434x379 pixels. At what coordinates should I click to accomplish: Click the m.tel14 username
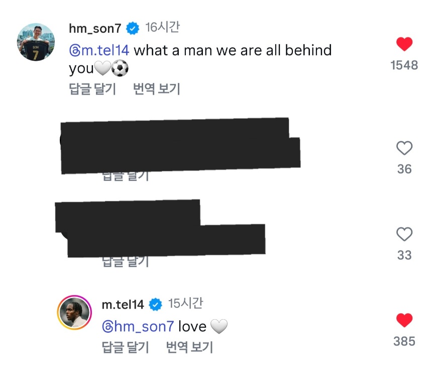coord(123,304)
